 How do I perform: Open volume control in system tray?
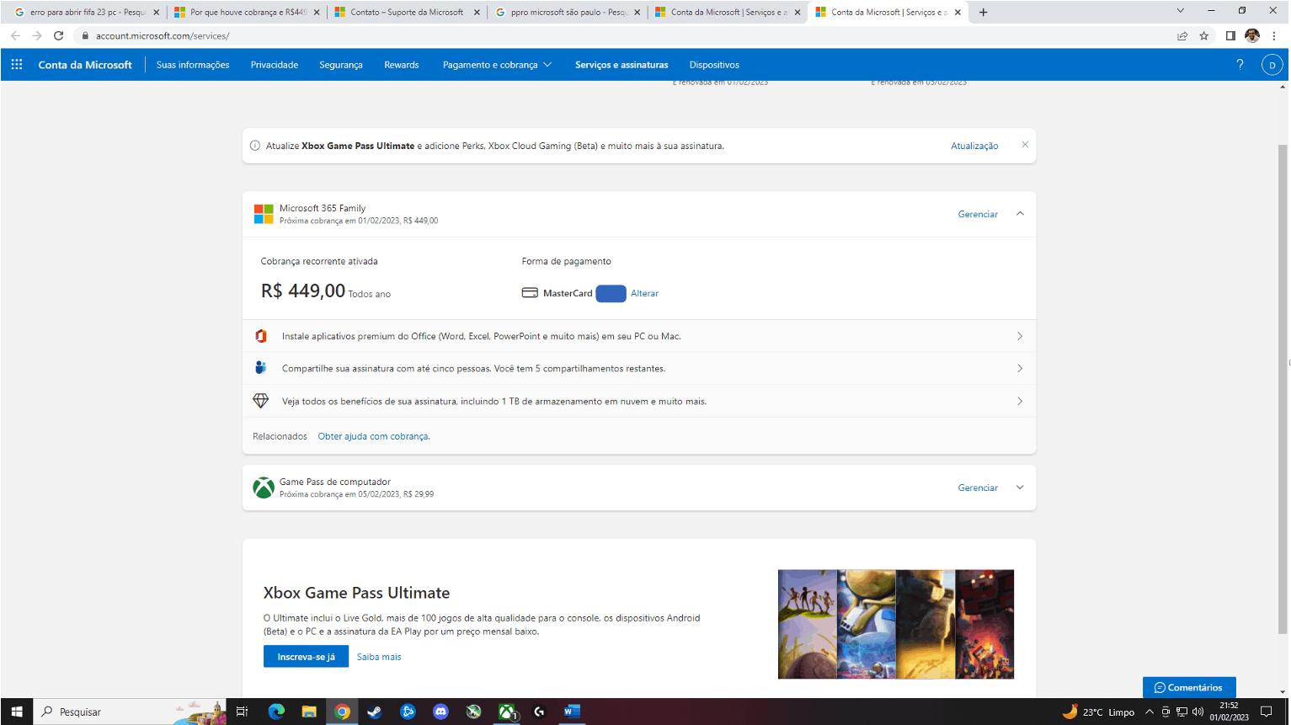coord(1198,712)
